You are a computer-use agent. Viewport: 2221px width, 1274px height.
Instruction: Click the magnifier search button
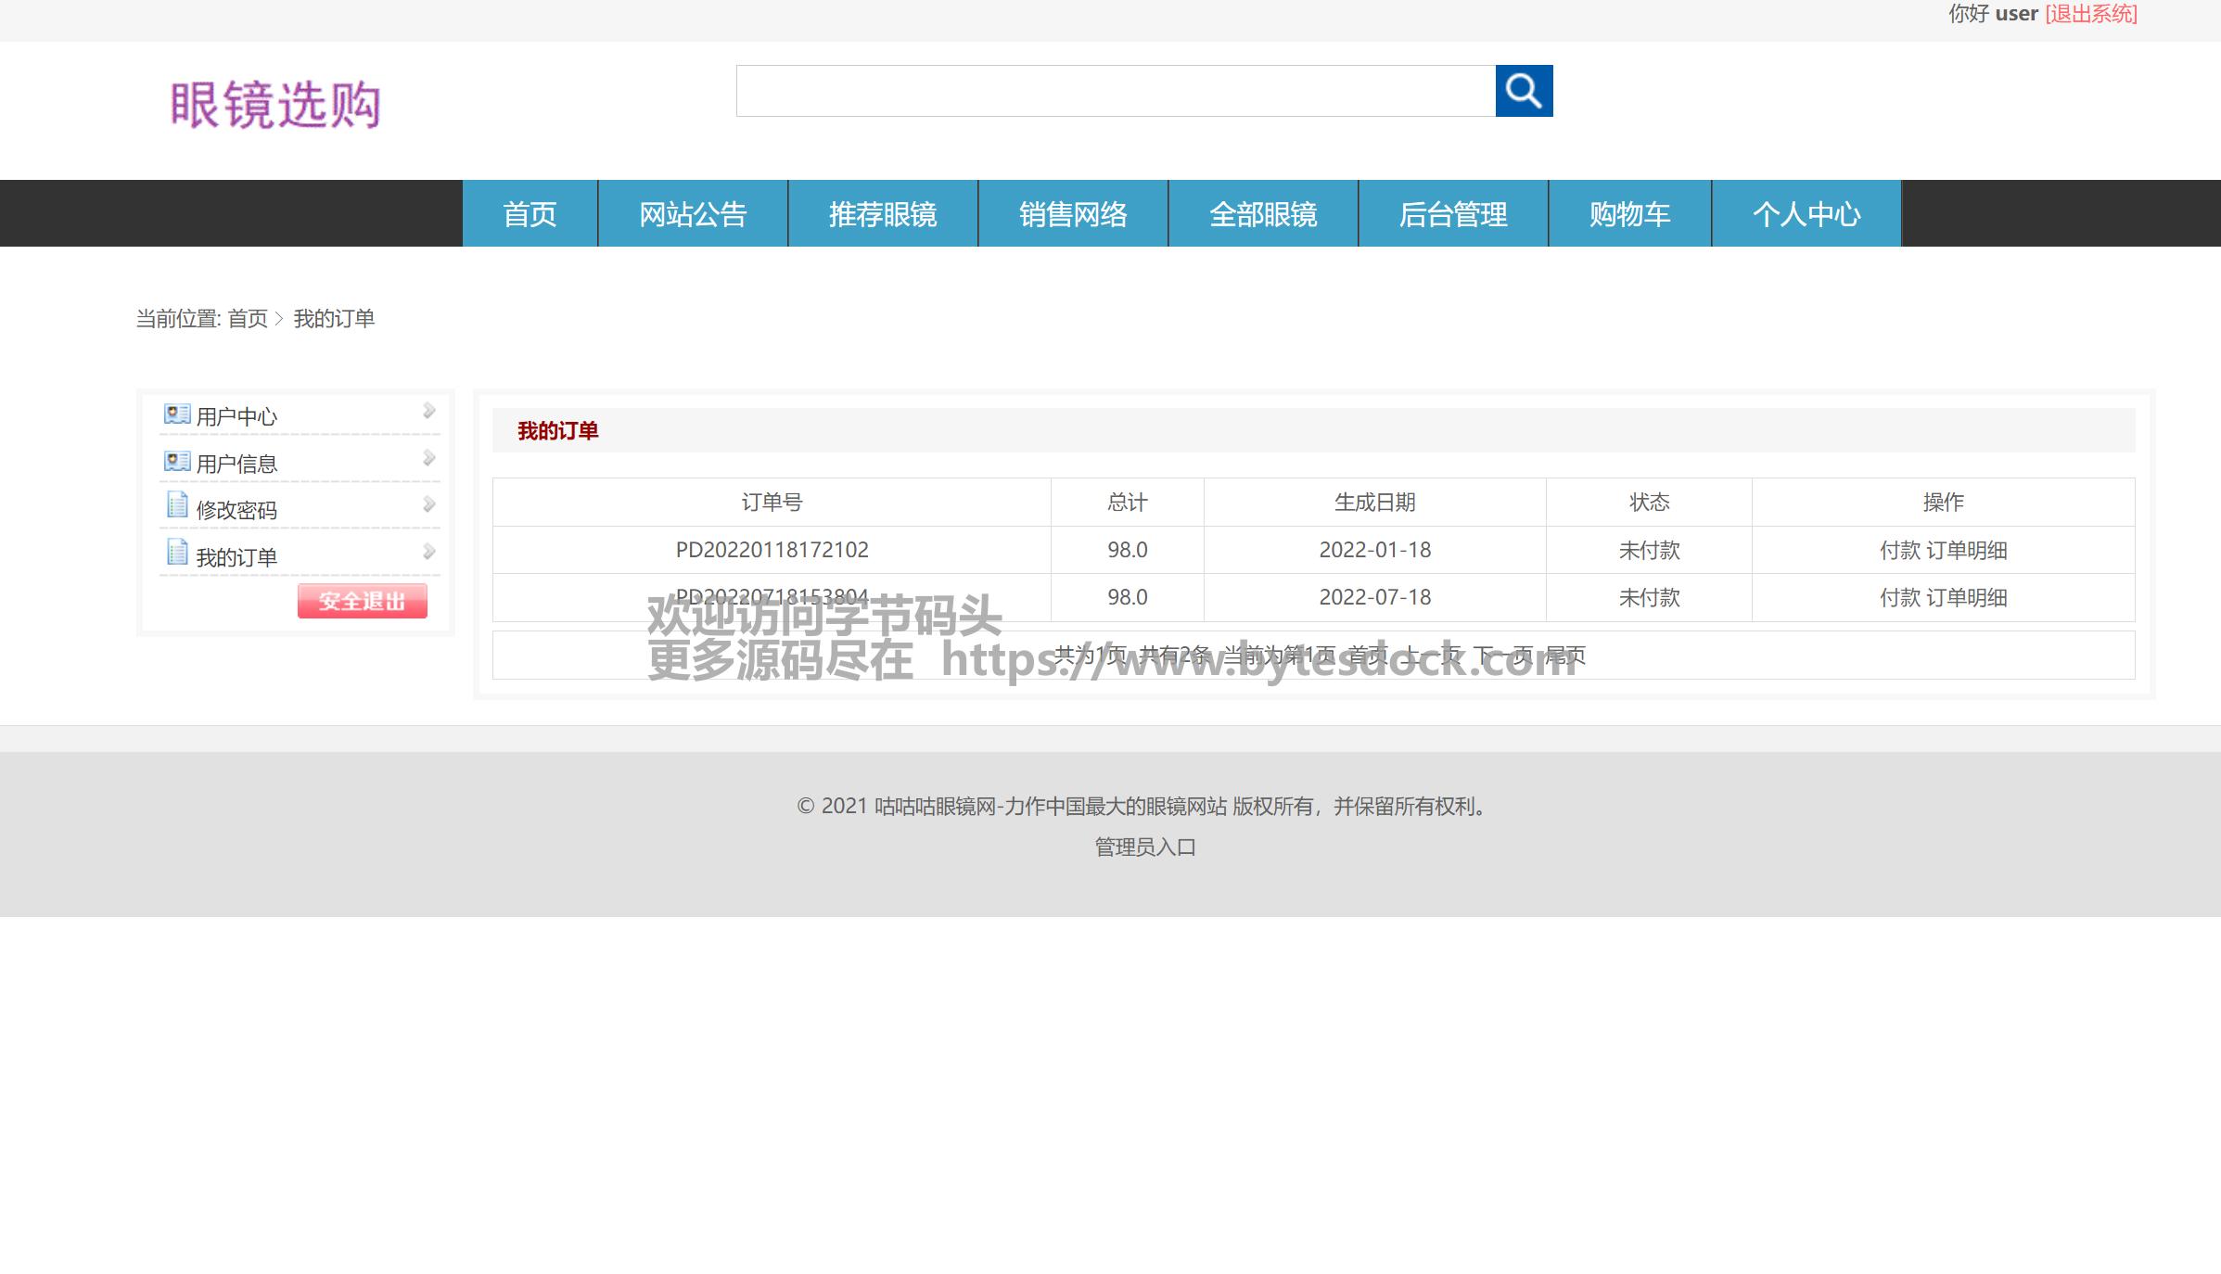(x=1524, y=91)
